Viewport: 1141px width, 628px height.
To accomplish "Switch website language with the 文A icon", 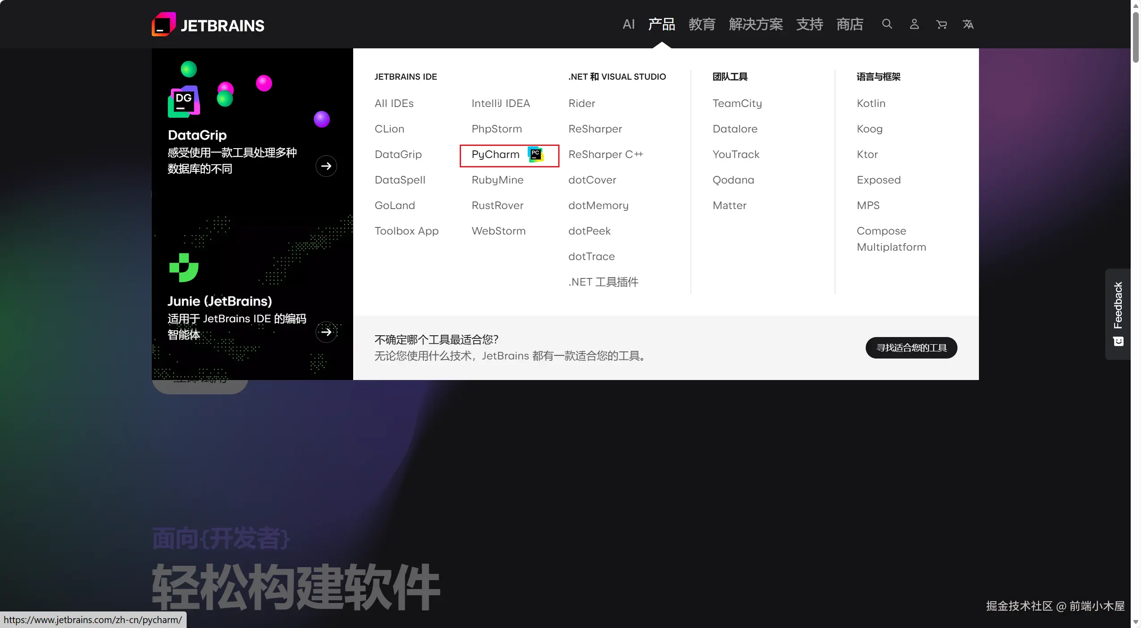I will tap(969, 24).
